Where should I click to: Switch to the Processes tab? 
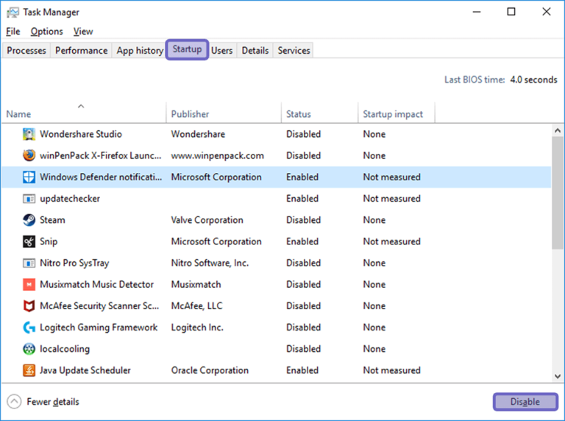26,51
